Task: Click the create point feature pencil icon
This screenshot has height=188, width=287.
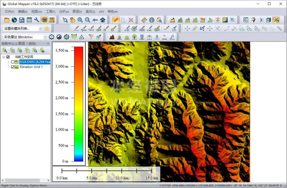Action: (x=76, y=28)
